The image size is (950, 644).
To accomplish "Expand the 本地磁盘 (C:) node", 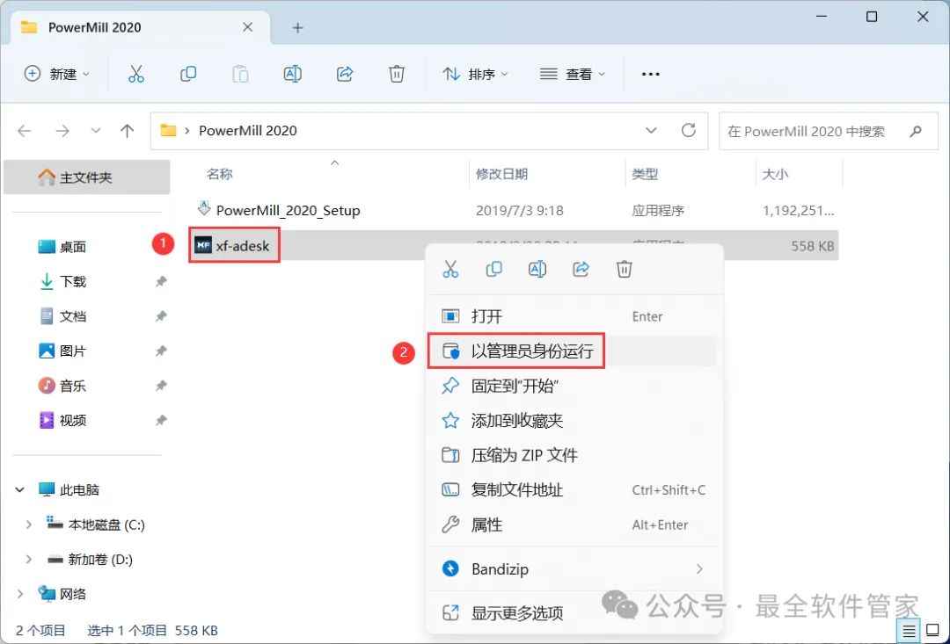I will tap(28, 525).
